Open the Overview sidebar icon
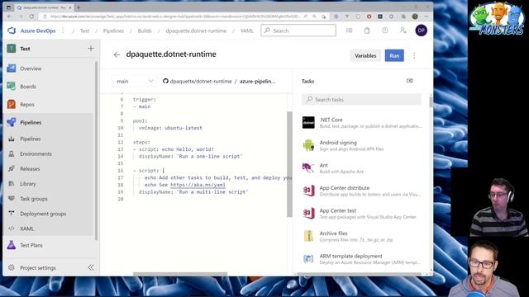 [12, 68]
